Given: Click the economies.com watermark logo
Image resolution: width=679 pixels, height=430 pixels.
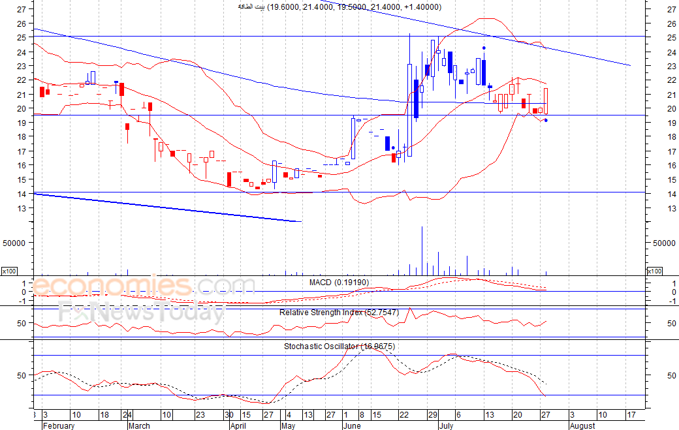Looking at the screenshot, I should tap(143, 286).
